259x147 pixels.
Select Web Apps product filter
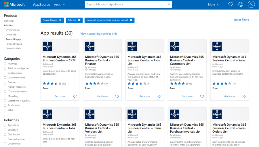pyautogui.click(x=9, y=21)
